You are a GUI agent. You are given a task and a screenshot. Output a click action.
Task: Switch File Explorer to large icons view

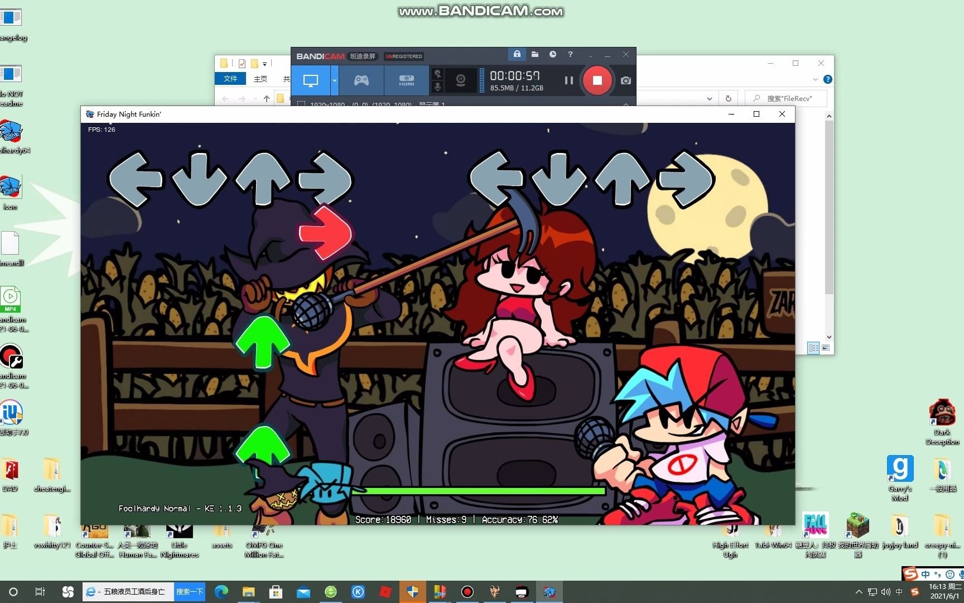pyautogui.click(x=826, y=348)
